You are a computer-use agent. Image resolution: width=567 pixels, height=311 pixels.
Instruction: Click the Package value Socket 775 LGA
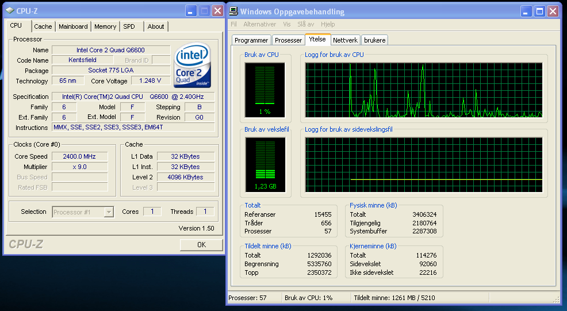click(x=110, y=70)
